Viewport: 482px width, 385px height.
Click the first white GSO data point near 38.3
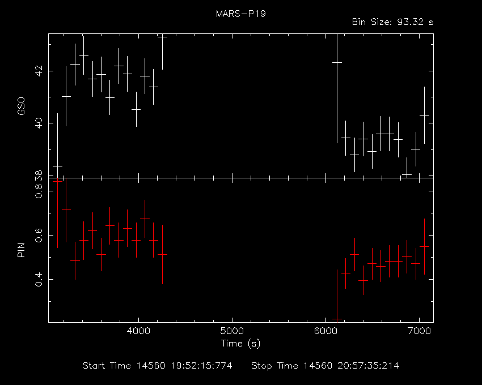tap(57, 166)
